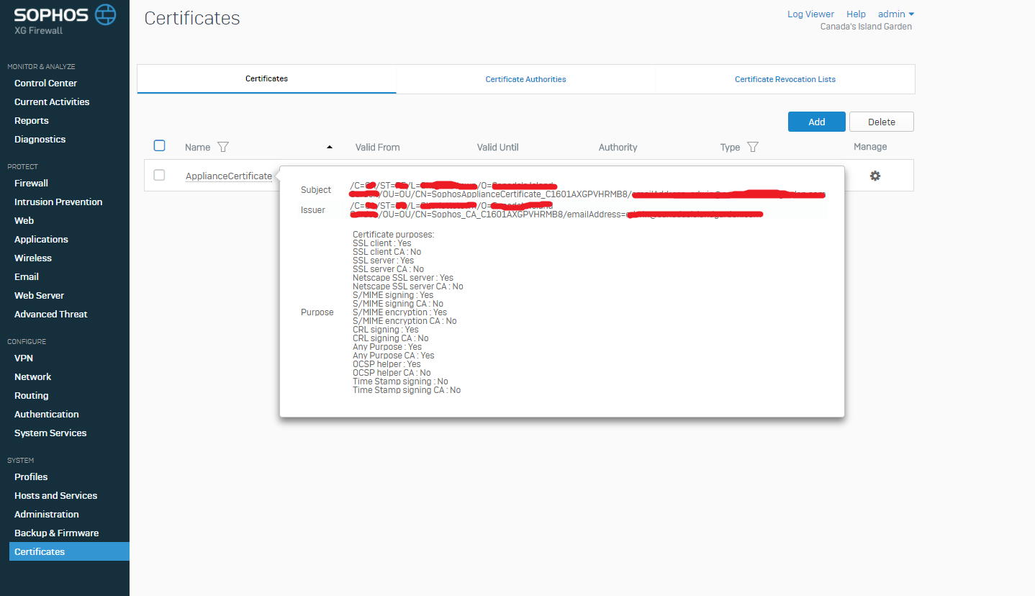Viewport: 1035px width, 596px height.
Task: Navigate to Firewall settings
Action: point(31,183)
